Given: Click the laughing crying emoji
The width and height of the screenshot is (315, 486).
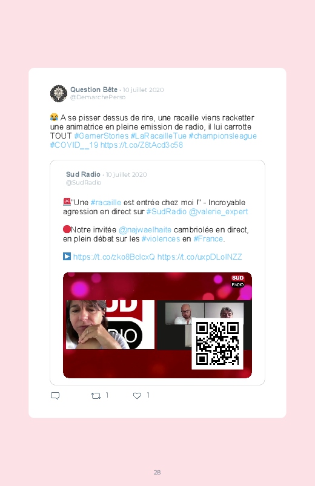Looking at the screenshot, I should coord(54,117).
